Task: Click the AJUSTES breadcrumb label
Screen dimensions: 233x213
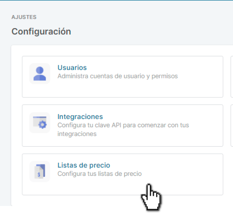Action: pyautogui.click(x=24, y=17)
